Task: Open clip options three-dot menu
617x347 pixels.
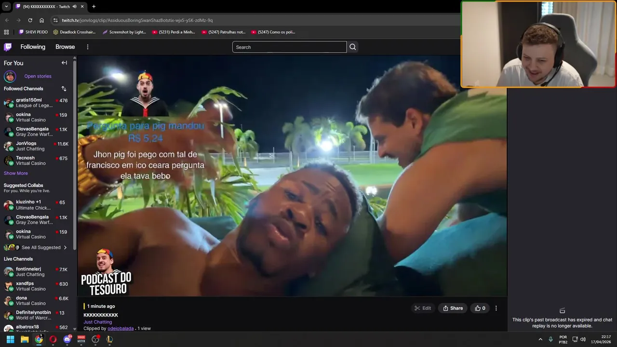Action: coord(496,308)
